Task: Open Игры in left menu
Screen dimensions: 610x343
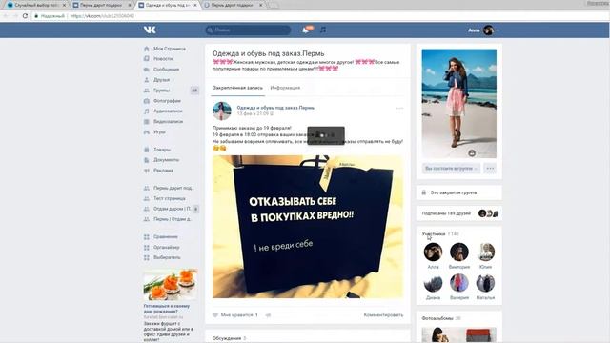Action: click(159, 131)
